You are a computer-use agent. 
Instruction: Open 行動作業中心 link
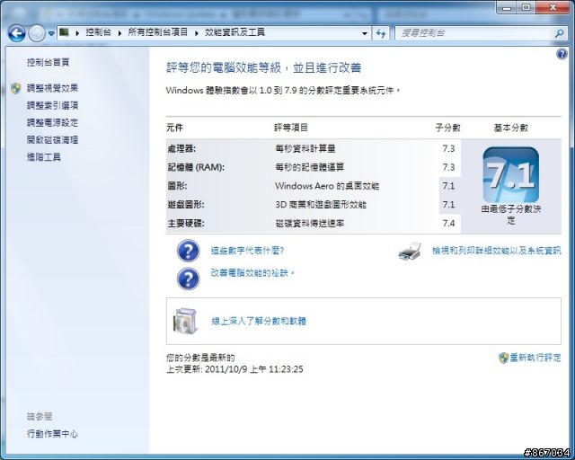point(52,434)
